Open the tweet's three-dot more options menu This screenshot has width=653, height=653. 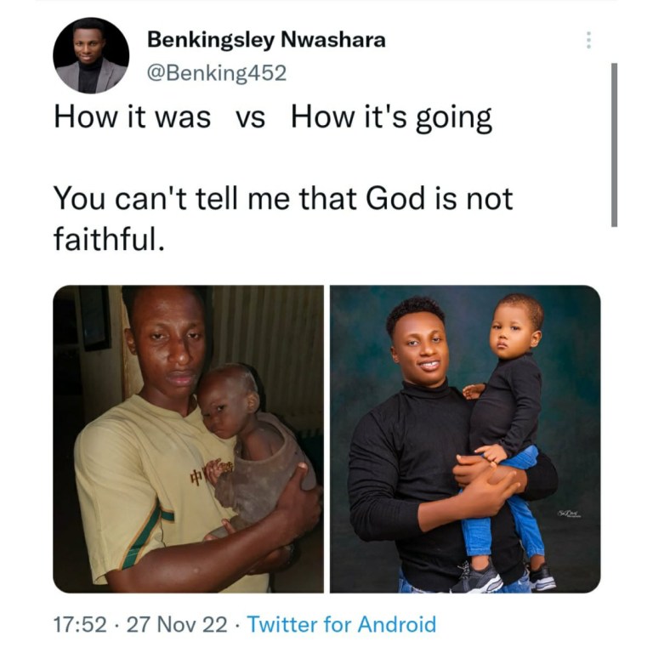tap(588, 40)
